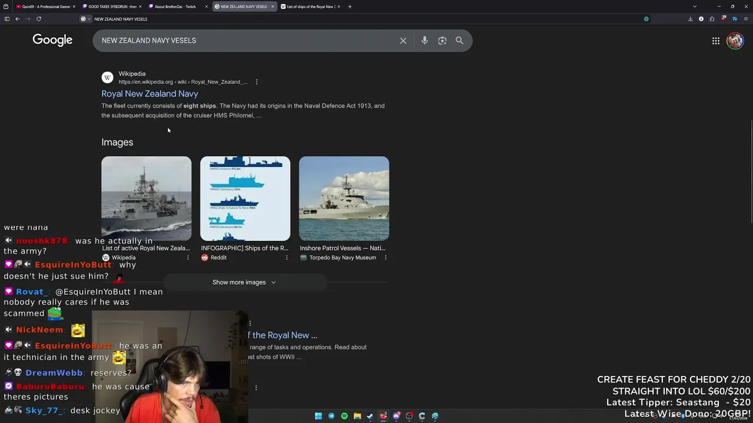Open the browser downloads panel

pos(690,19)
